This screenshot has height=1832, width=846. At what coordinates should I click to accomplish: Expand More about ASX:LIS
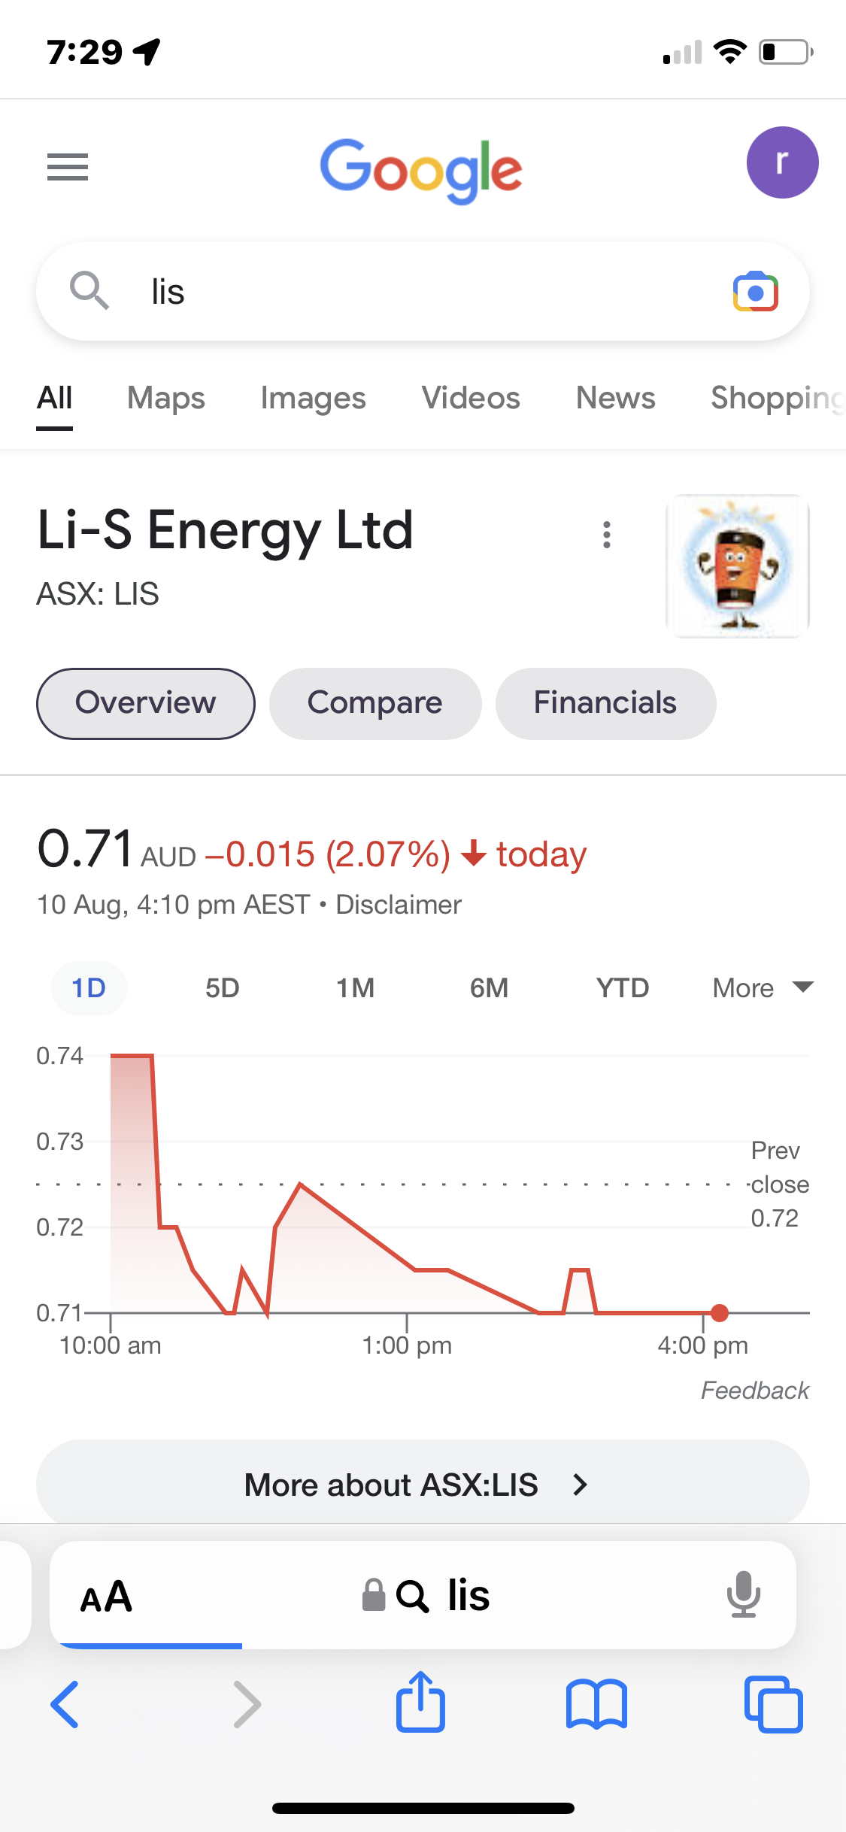point(423,1485)
